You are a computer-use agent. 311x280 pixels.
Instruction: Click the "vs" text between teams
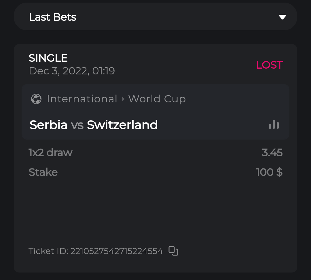(x=77, y=125)
